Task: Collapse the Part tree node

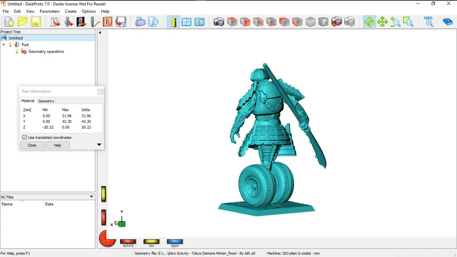Action: coord(3,44)
